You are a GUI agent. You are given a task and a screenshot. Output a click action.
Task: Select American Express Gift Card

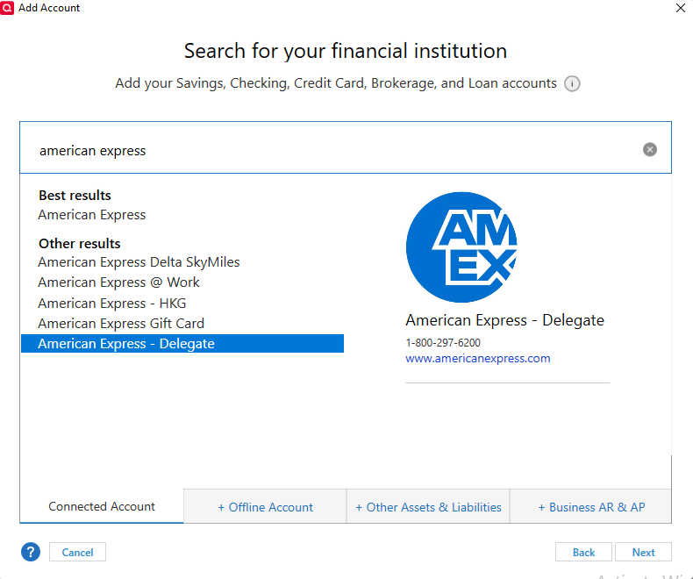(121, 324)
